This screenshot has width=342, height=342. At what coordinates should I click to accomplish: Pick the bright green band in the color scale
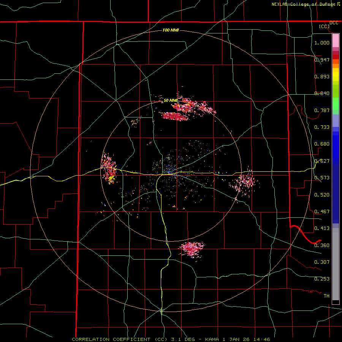pyautogui.click(x=336, y=104)
